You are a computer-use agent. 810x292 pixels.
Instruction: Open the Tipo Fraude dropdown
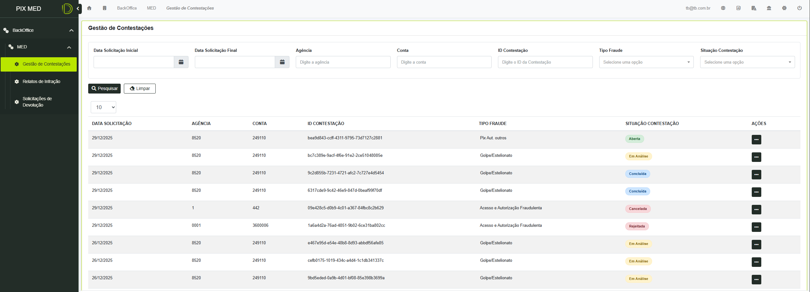click(x=646, y=62)
